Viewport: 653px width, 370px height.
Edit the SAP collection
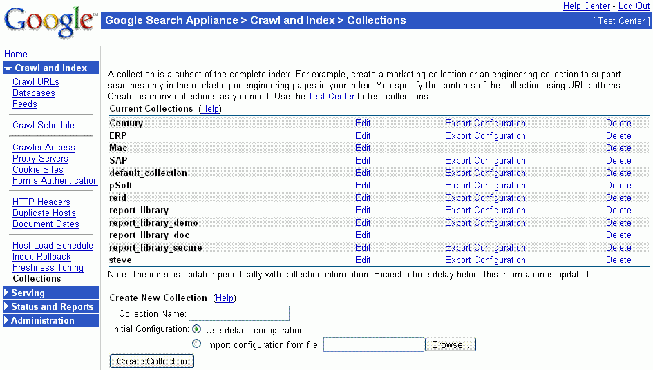pos(363,161)
